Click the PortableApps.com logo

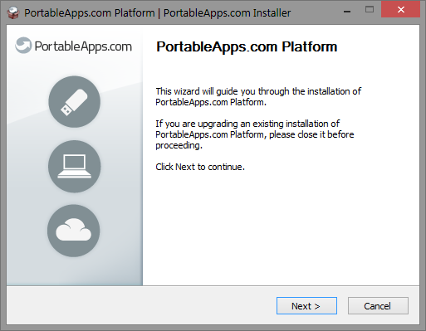tap(74, 46)
